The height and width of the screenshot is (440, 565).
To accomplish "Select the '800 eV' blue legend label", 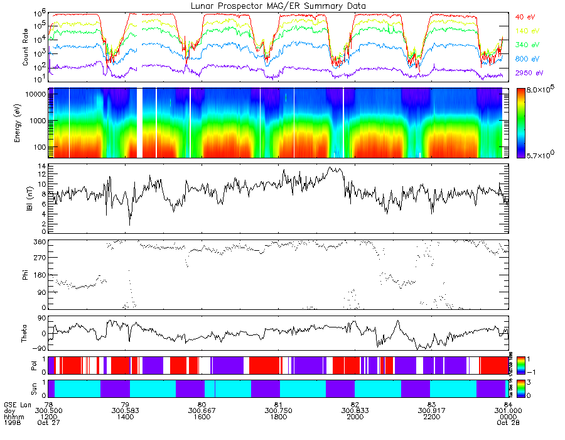I will [x=527, y=59].
